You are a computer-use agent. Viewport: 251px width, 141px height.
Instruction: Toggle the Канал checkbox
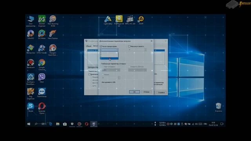click(x=102, y=75)
